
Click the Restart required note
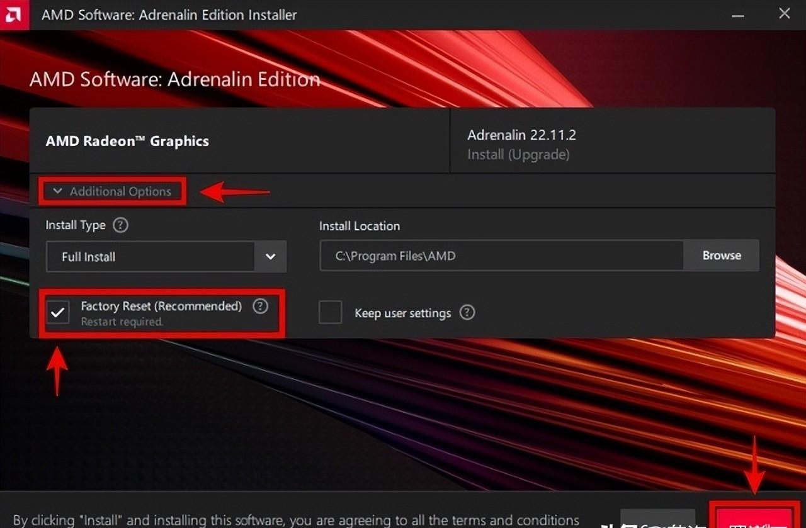(122, 322)
